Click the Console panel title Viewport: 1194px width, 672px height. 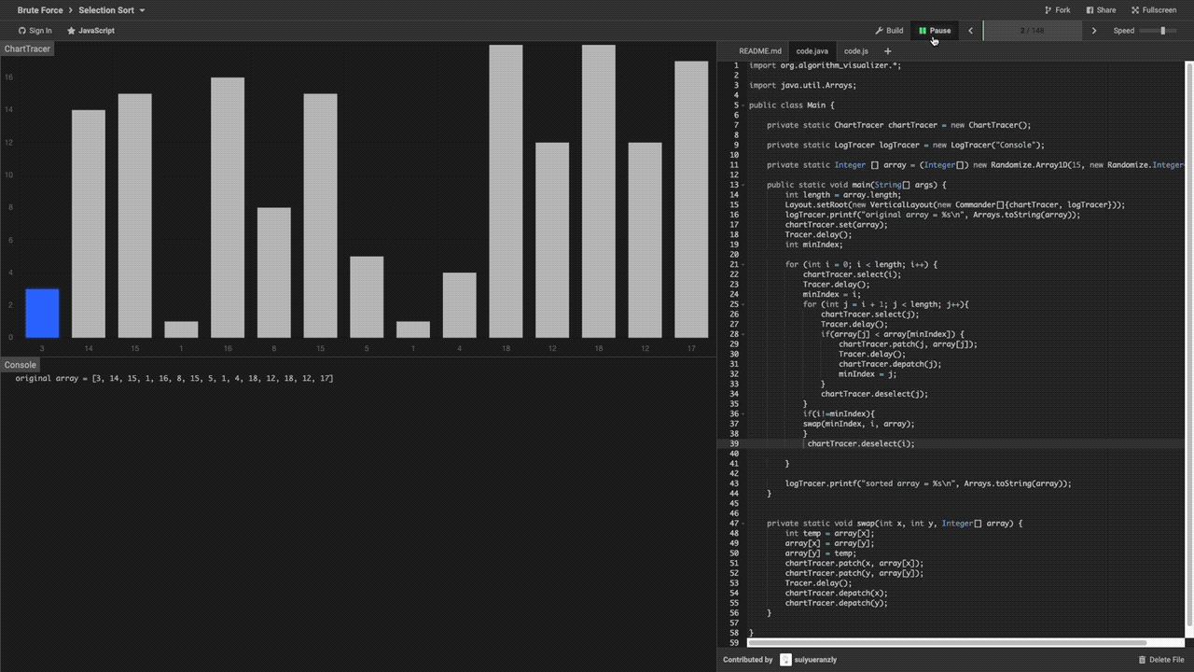tap(21, 365)
